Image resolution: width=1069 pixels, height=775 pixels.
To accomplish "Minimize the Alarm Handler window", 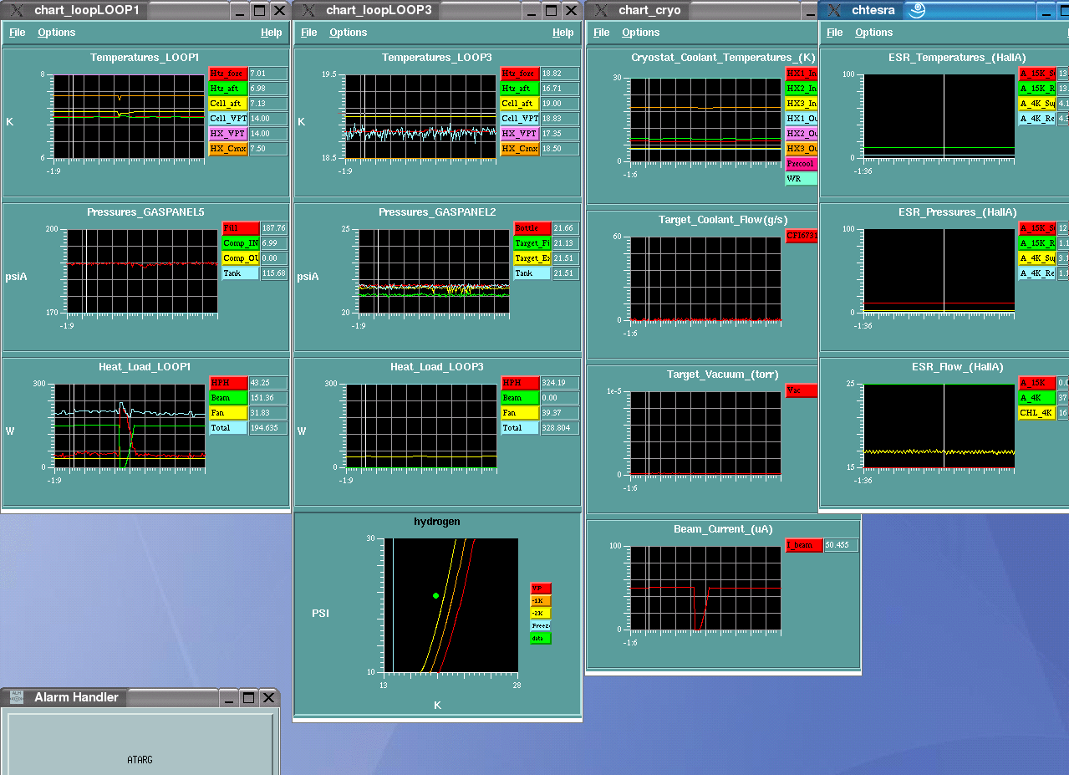I will point(228,697).
